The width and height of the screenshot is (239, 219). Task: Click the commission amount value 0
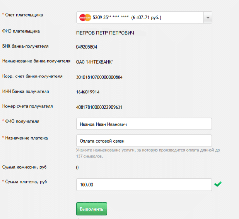pyautogui.click(x=77, y=168)
